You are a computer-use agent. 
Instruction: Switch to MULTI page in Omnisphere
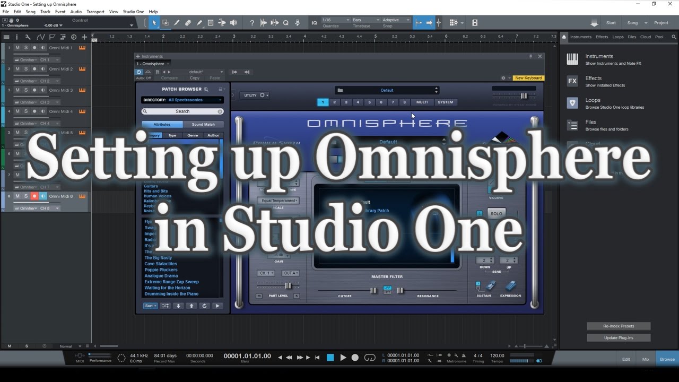click(422, 102)
